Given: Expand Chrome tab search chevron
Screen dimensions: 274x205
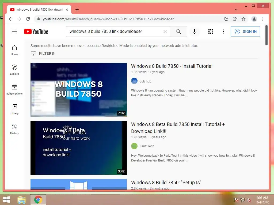Looking at the screenshot, I should [x=236, y=10].
